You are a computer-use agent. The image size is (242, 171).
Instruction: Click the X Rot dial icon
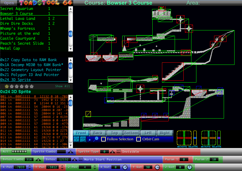[125, 167]
